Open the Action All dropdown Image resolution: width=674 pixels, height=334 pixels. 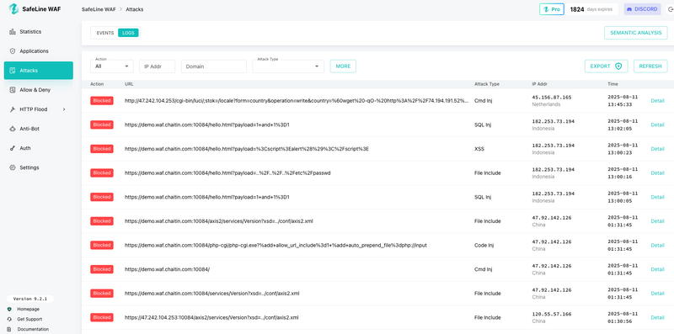click(x=112, y=66)
